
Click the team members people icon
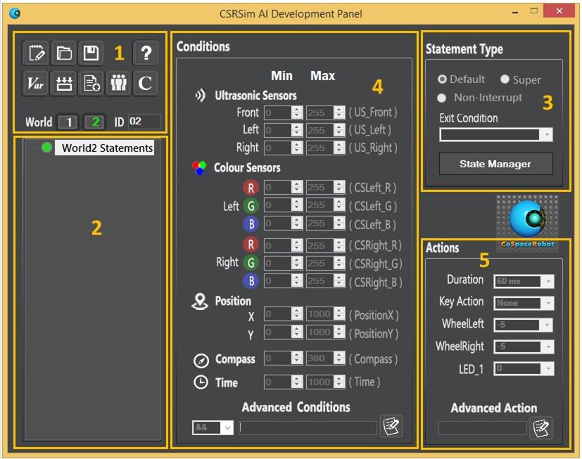(118, 83)
